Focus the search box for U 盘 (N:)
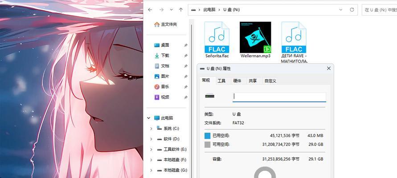This screenshot has height=178, width=397. click(x=379, y=10)
